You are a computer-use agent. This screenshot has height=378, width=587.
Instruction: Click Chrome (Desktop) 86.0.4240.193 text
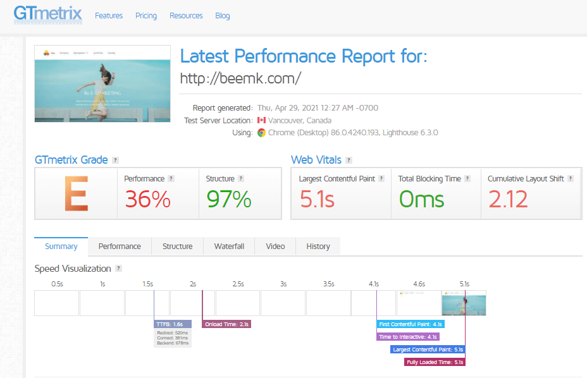[x=323, y=133]
